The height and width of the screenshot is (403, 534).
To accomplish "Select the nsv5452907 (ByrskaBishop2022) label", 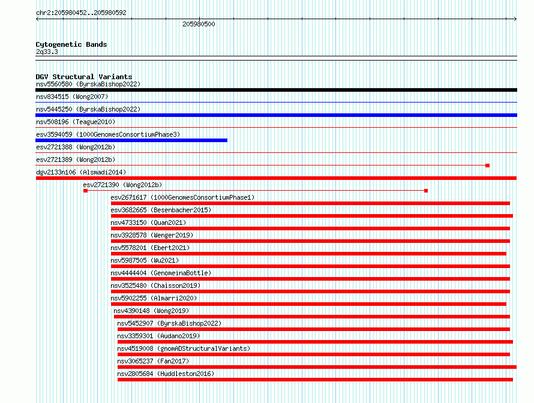I will [x=169, y=323].
